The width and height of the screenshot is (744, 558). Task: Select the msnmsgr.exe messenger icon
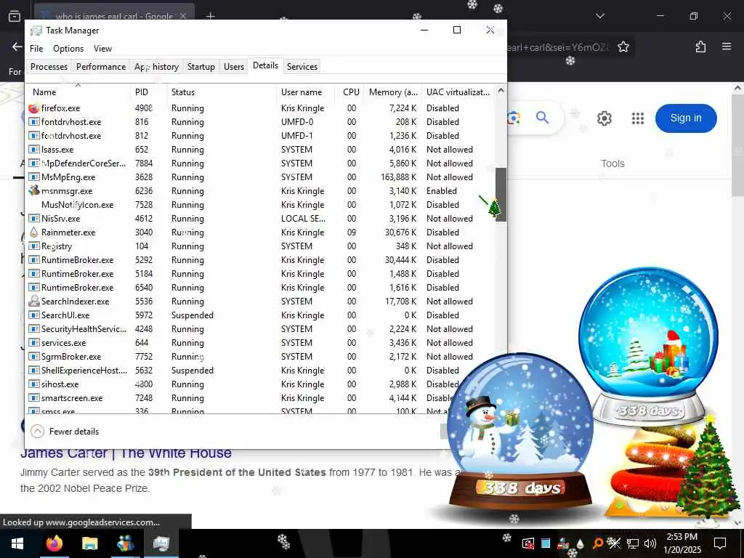(33, 191)
